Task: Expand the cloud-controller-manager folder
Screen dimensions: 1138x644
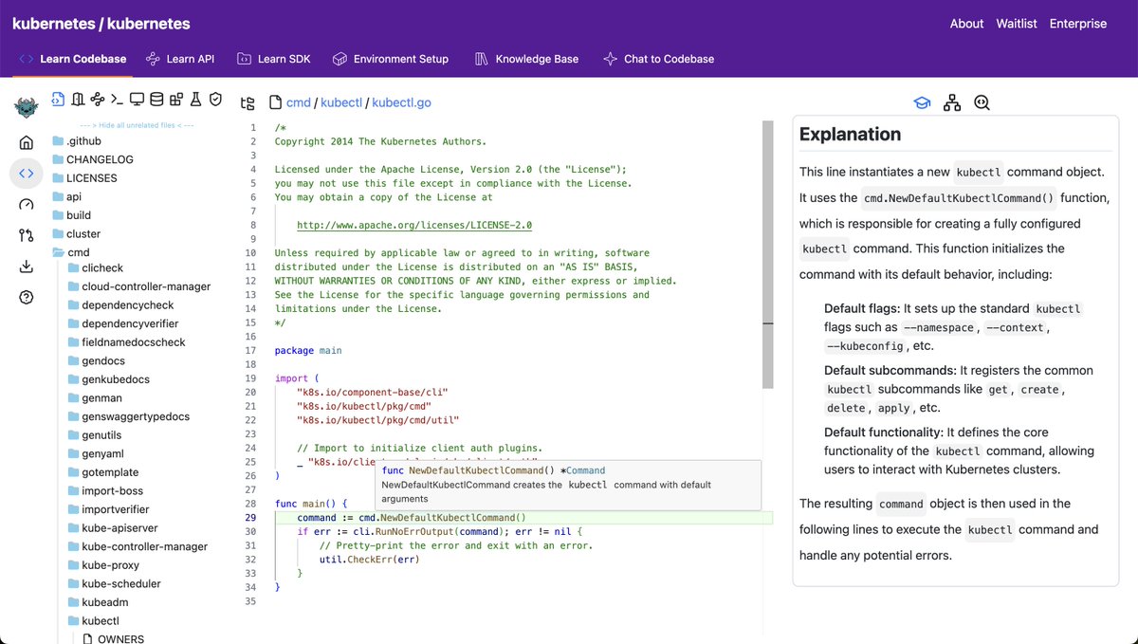Action: pyautogui.click(x=139, y=286)
